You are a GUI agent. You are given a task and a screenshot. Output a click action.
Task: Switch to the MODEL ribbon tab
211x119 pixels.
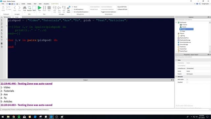click(29, 4)
